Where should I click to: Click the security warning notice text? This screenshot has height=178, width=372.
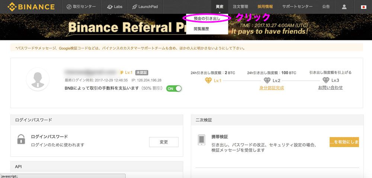[130, 48]
